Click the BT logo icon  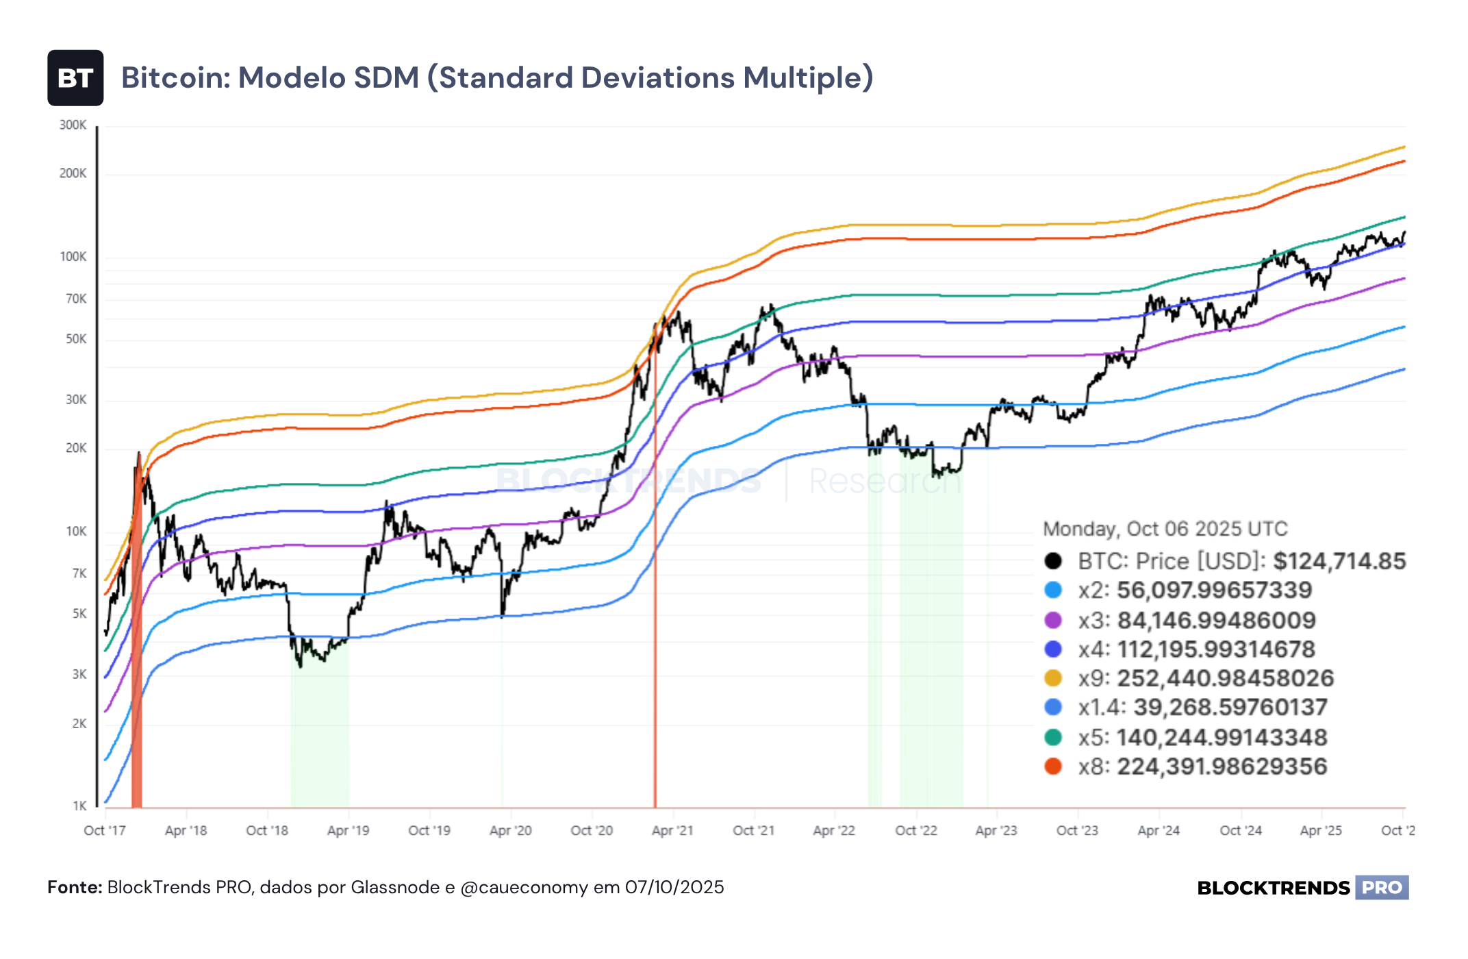[x=75, y=78]
